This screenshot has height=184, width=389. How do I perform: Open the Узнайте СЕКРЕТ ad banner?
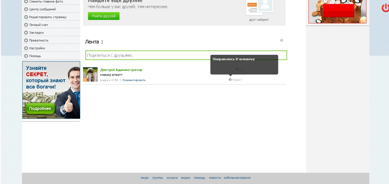pos(51,90)
